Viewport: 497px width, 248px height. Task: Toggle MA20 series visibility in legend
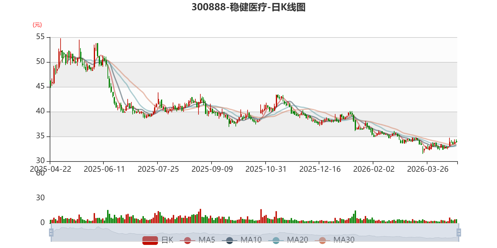[x=288, y=240]
